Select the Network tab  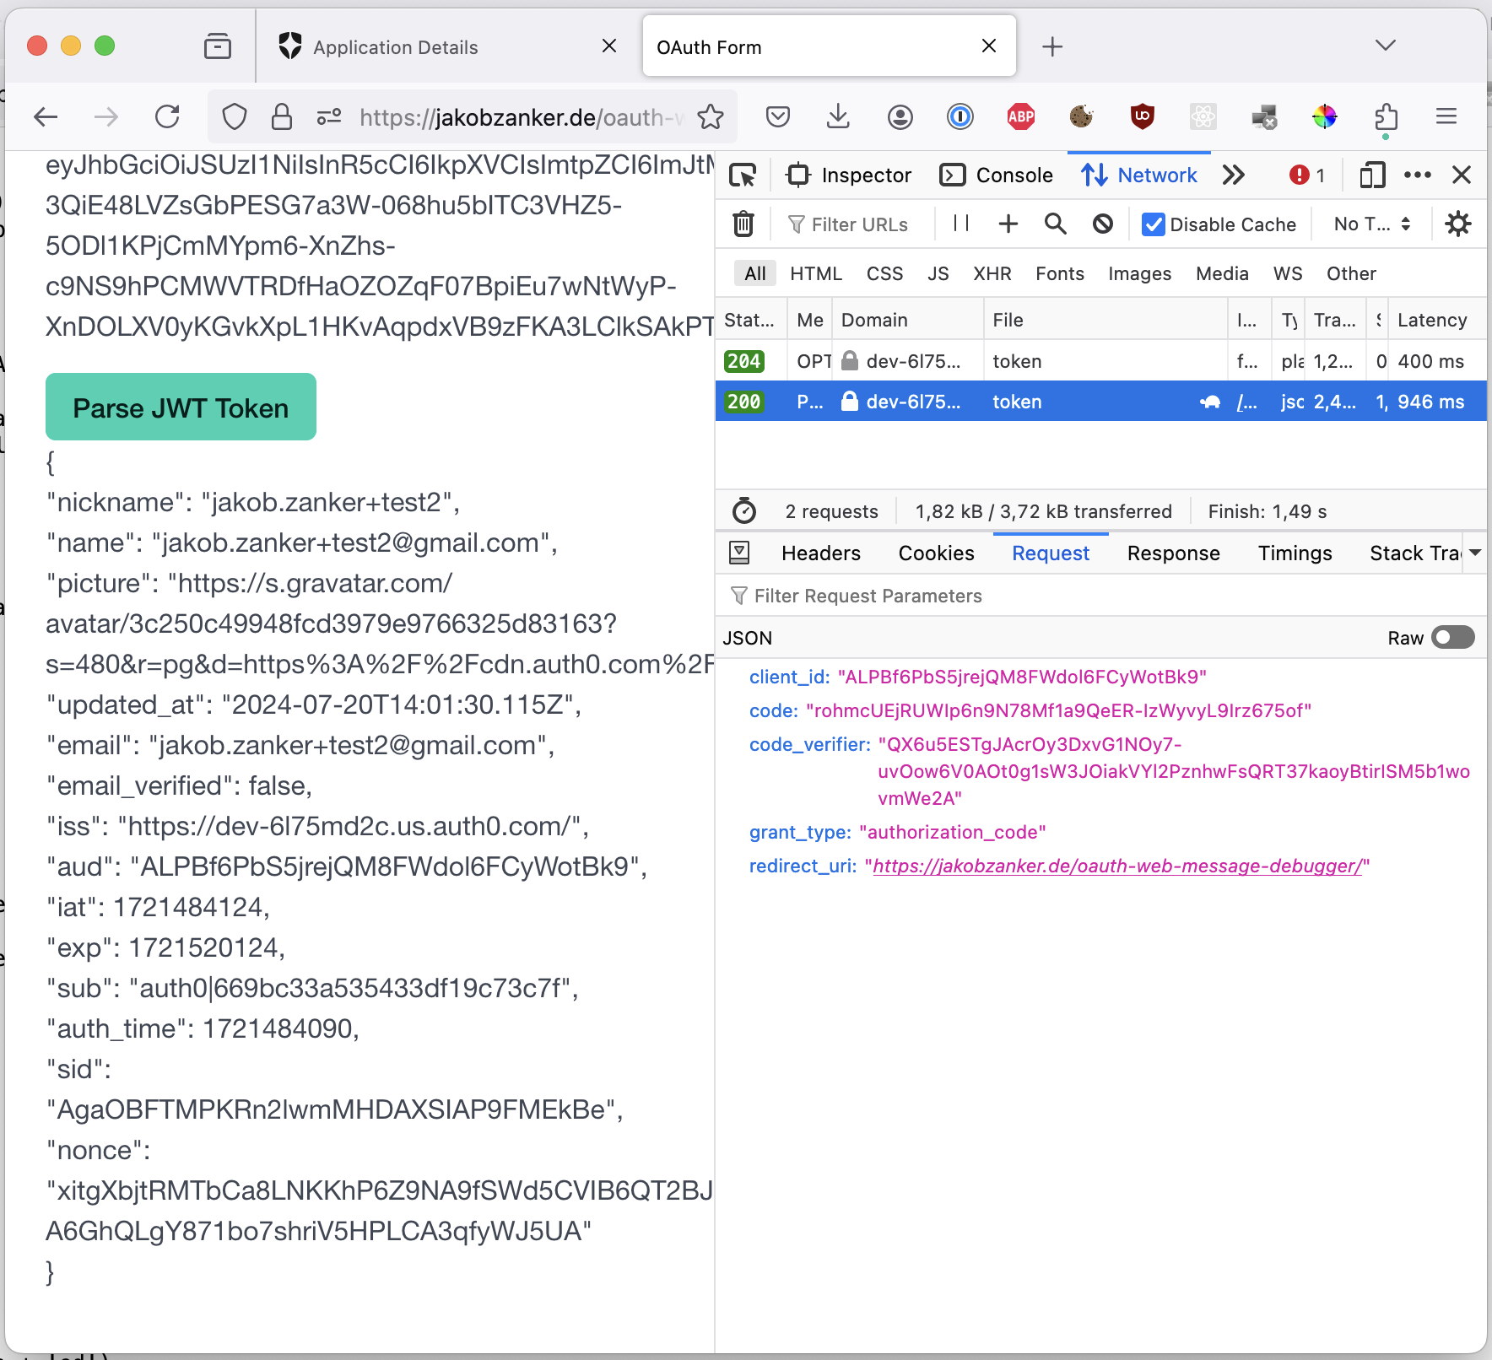click(1139, 175)
